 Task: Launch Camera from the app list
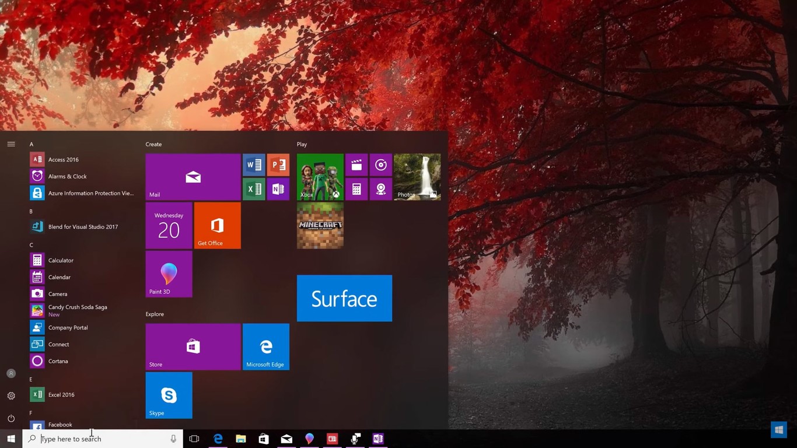[82, 294]
